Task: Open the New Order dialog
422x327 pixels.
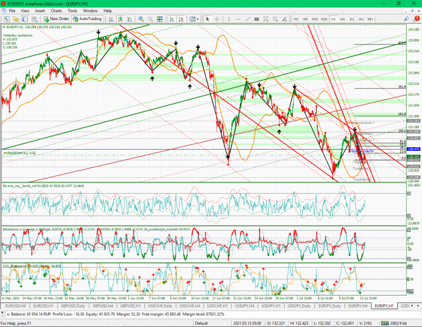Action: pos(57,19)
